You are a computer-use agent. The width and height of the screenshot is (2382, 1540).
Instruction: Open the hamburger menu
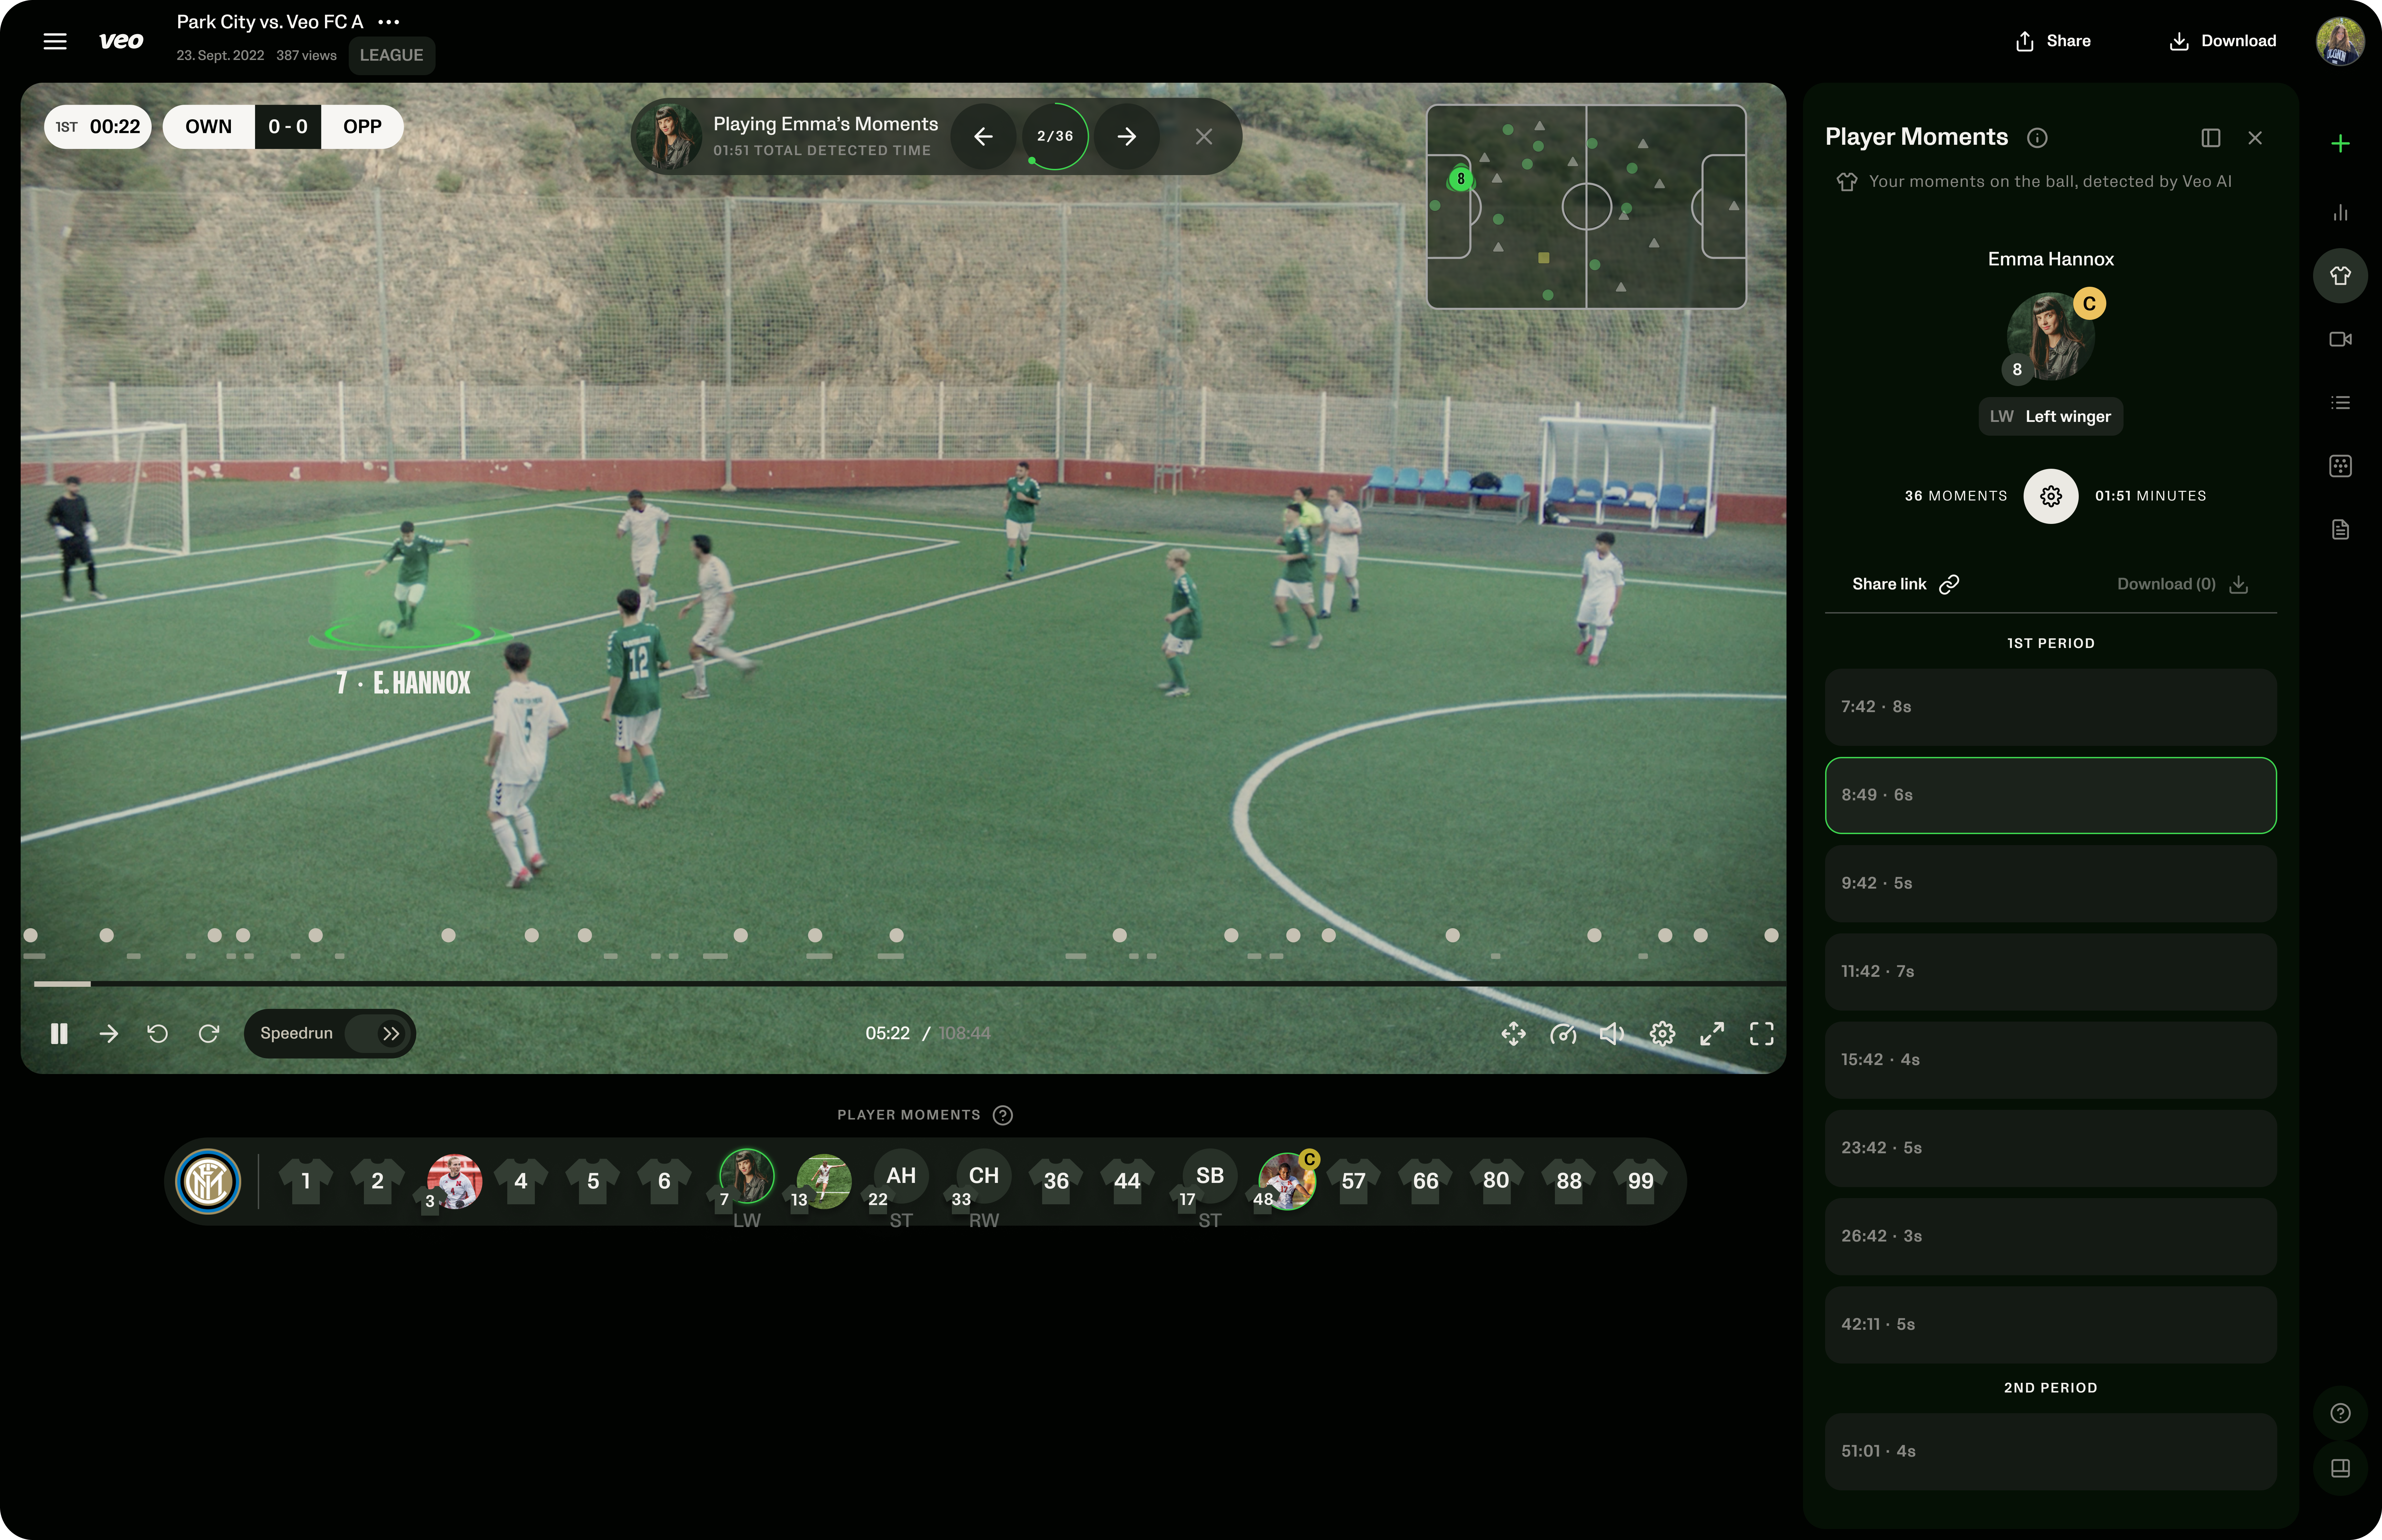pyautogui.click(x=55, y=41)
